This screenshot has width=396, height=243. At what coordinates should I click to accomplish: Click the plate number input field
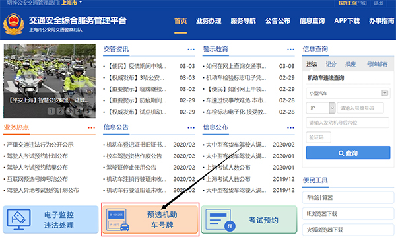[360, 108]
